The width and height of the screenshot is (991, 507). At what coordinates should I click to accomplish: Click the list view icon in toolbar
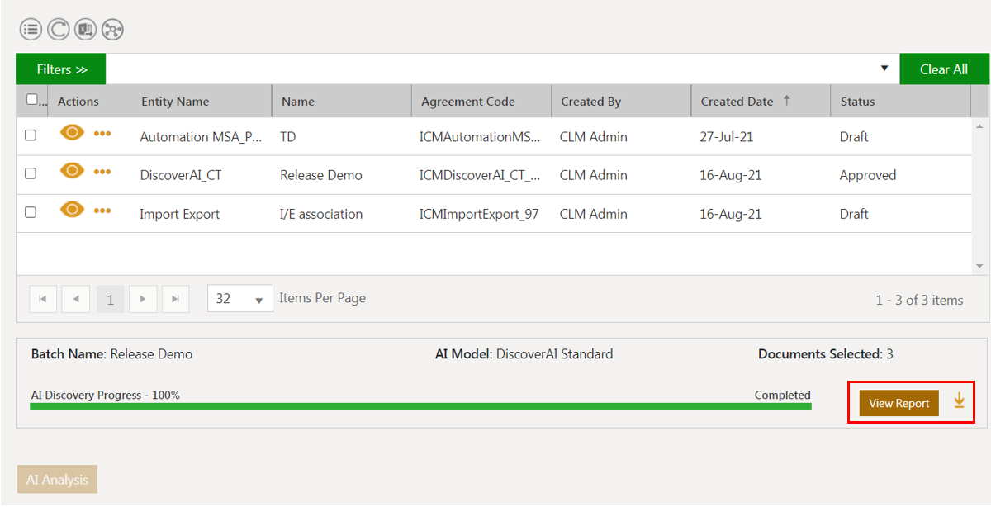(x=31, y=30)
